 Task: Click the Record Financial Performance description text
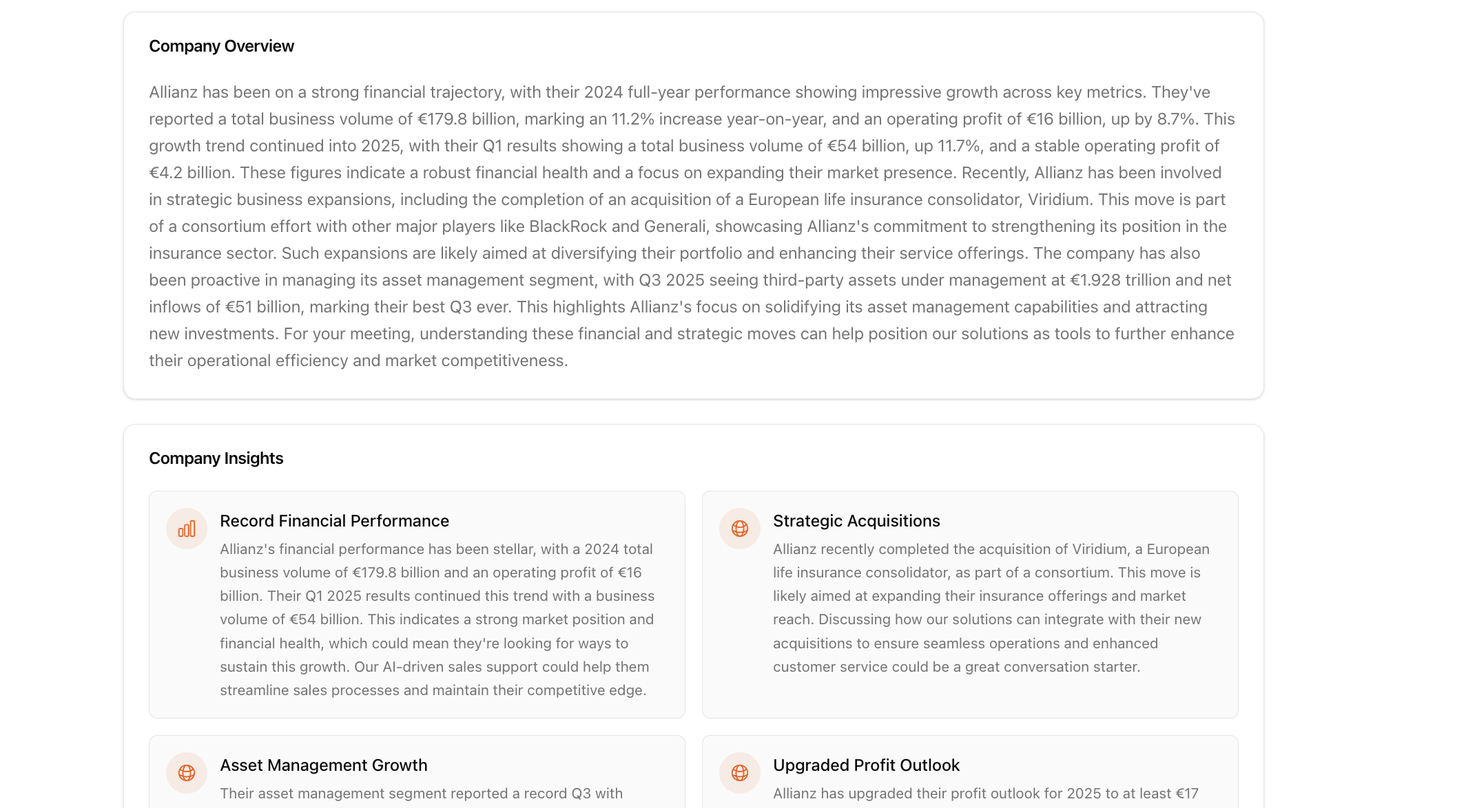[437, 619]
